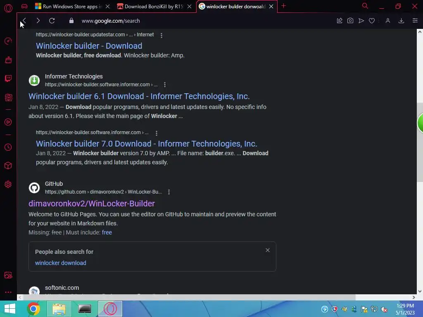Click the padlock site security icon

coord(71,21)
